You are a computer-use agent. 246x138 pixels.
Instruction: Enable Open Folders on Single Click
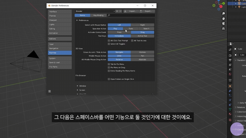click(109, 79)
